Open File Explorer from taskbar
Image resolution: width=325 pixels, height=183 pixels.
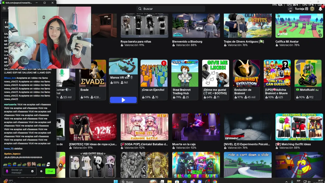click(169, 181)
